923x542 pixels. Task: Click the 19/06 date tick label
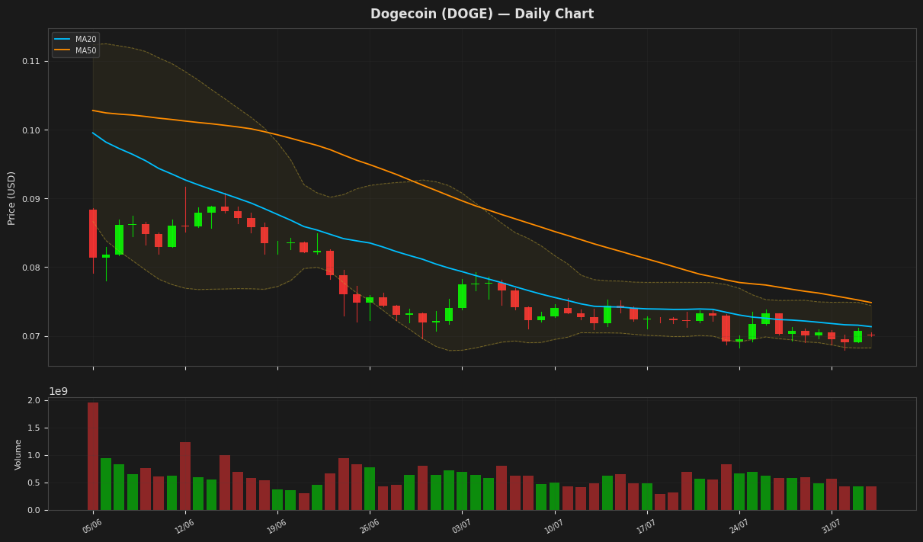tap(275, 526)
